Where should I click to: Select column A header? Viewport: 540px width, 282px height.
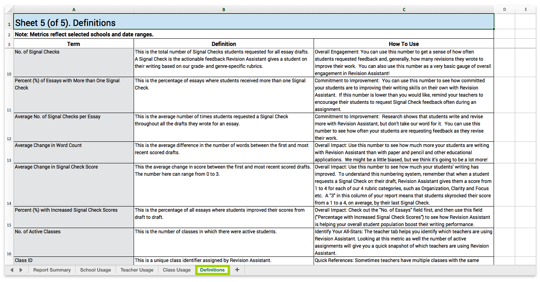(x=74, y=10)
